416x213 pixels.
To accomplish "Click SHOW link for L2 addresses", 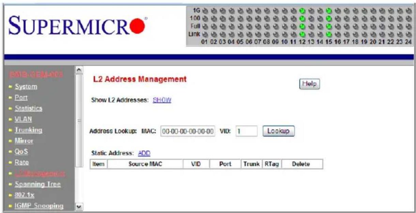I will [162, 101].
